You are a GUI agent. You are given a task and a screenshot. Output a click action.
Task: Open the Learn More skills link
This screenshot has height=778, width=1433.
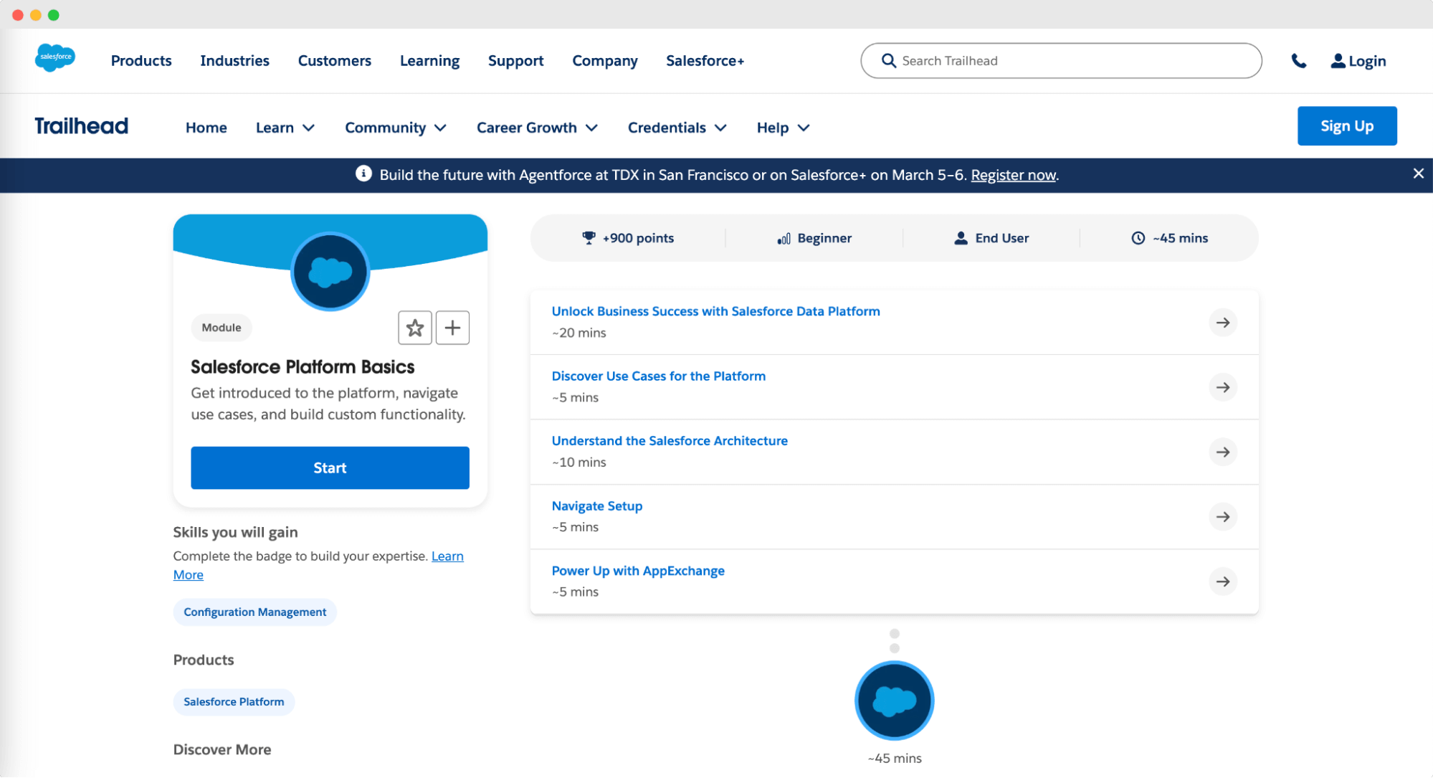coord(447,556)
